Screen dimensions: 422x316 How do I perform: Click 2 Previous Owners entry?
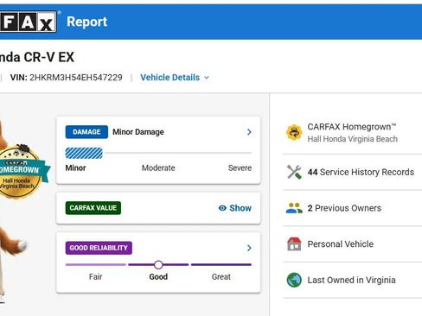[x=344, y=208]
